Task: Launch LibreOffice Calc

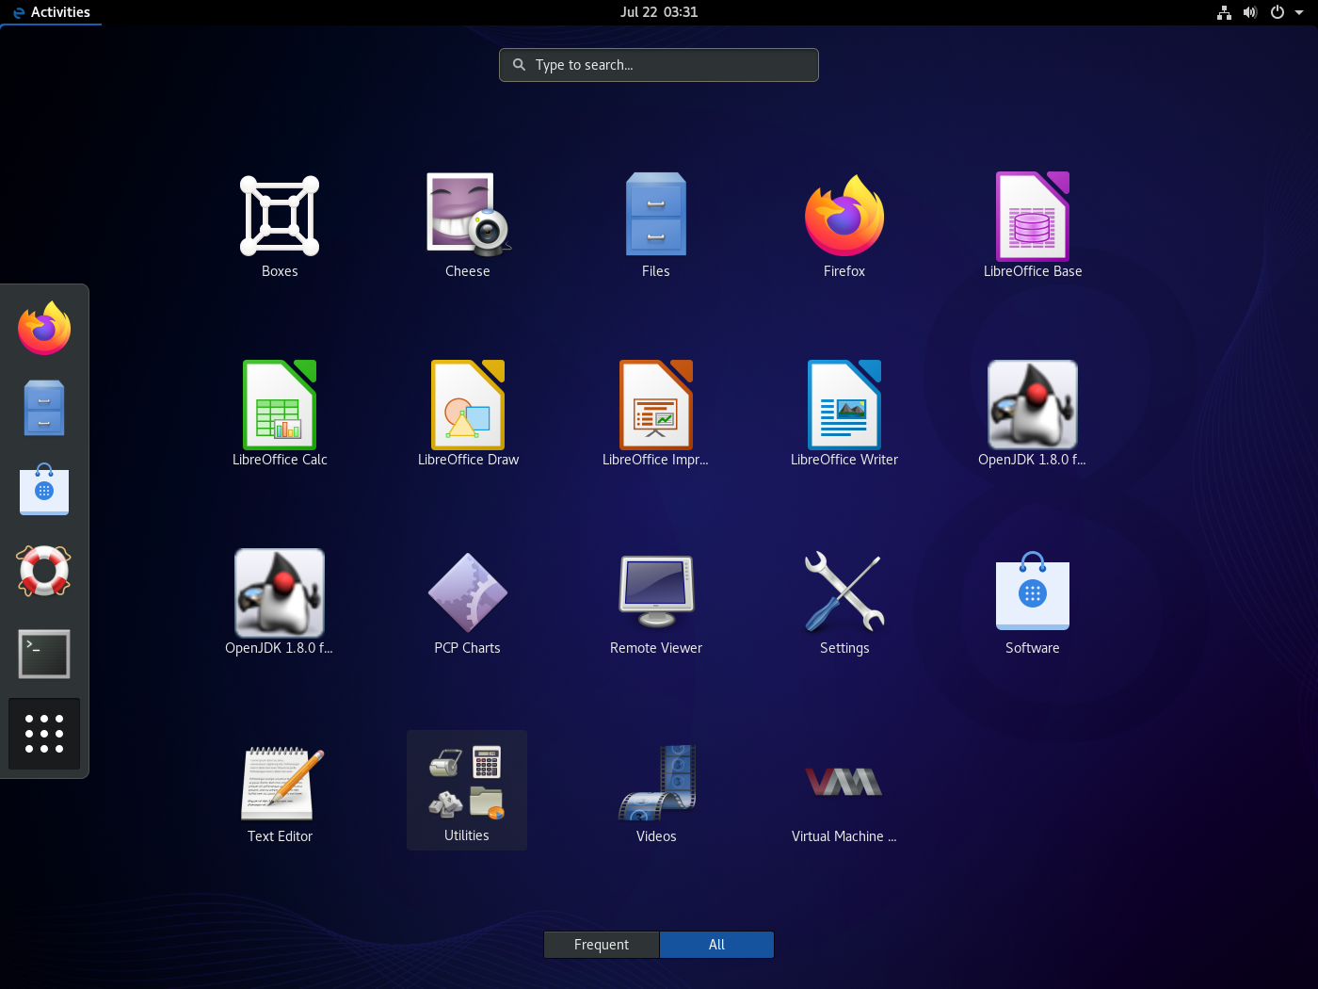Action: click(x=279, y=405)
